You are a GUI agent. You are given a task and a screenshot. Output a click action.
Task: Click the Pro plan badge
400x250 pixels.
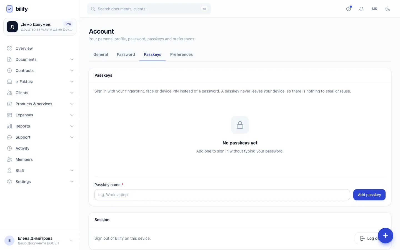[68, 24]
